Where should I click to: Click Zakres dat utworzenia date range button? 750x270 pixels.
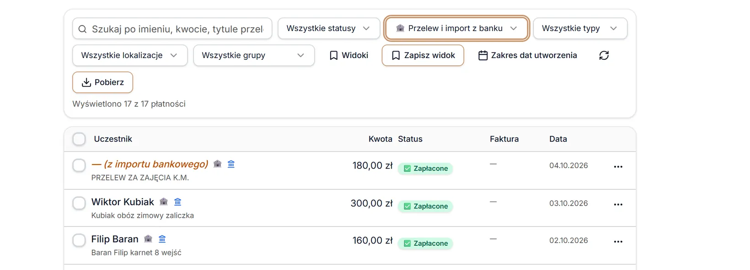click(x=528, y=55)
